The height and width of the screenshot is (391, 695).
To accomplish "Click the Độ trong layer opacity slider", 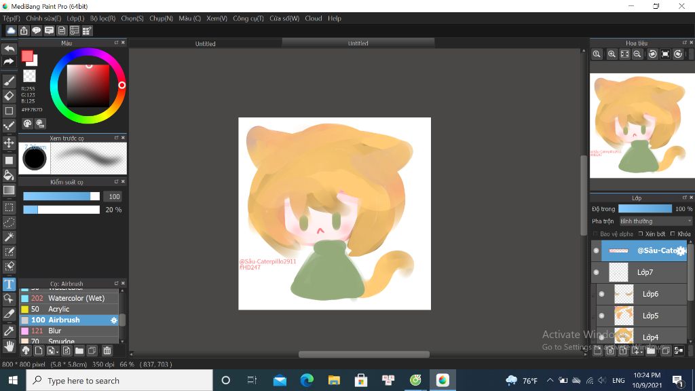I will pos(645,208).
